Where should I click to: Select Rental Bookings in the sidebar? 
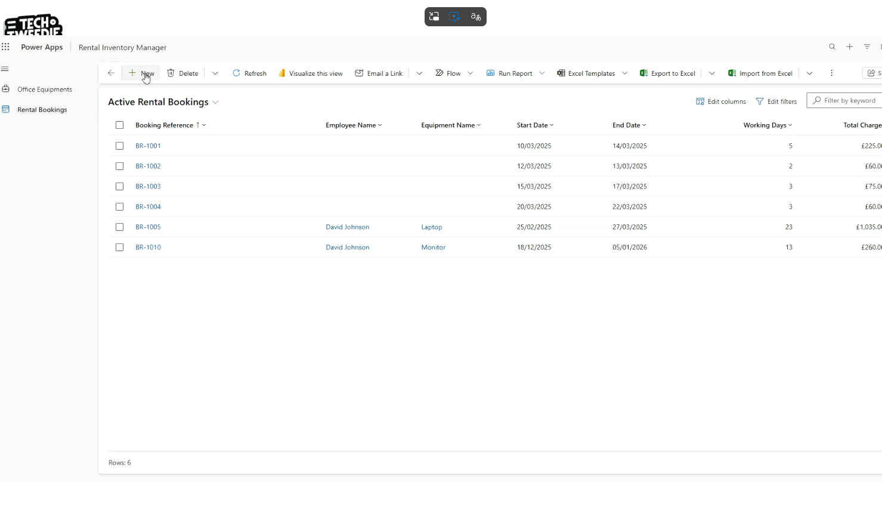(42, 110)
